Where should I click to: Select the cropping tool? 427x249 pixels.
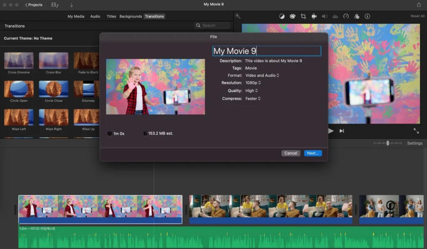(x=304, y=16)
